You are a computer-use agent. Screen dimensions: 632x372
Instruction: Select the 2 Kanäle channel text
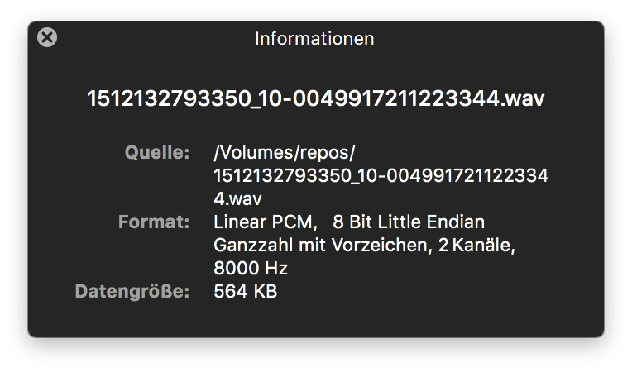pyautogui.click(x=476, y=246)
